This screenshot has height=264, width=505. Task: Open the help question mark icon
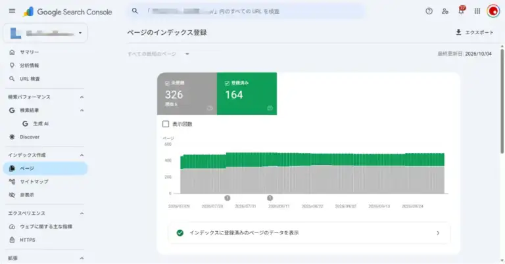[x=429, y=11]
